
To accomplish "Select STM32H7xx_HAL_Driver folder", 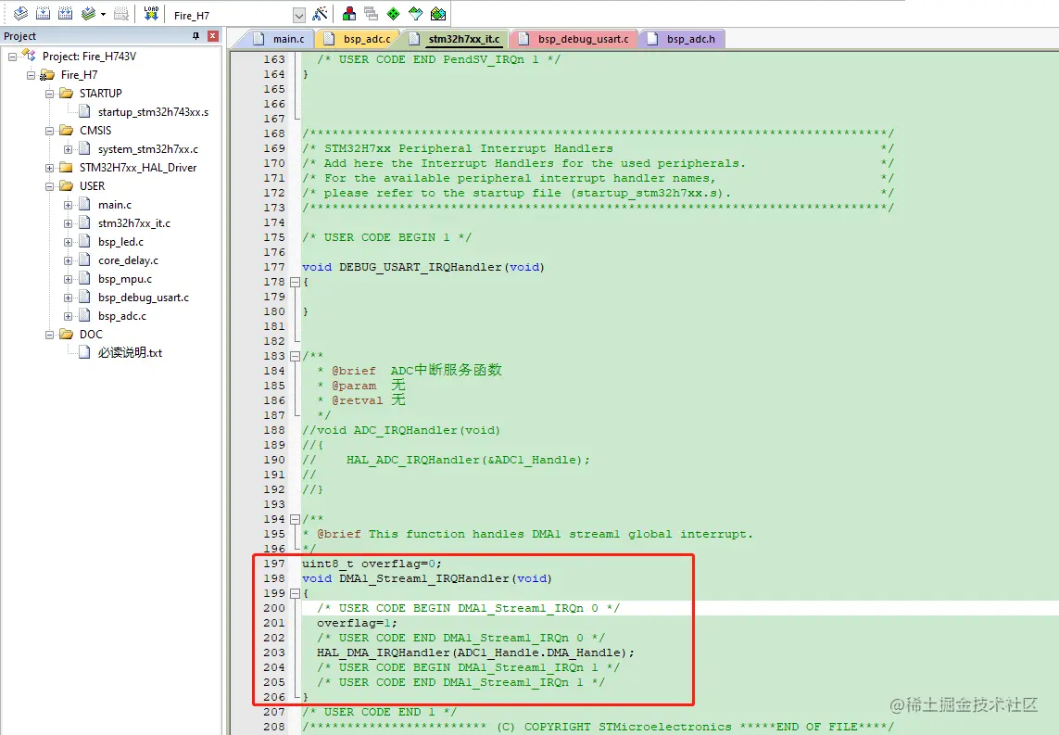I will (138, 168).
